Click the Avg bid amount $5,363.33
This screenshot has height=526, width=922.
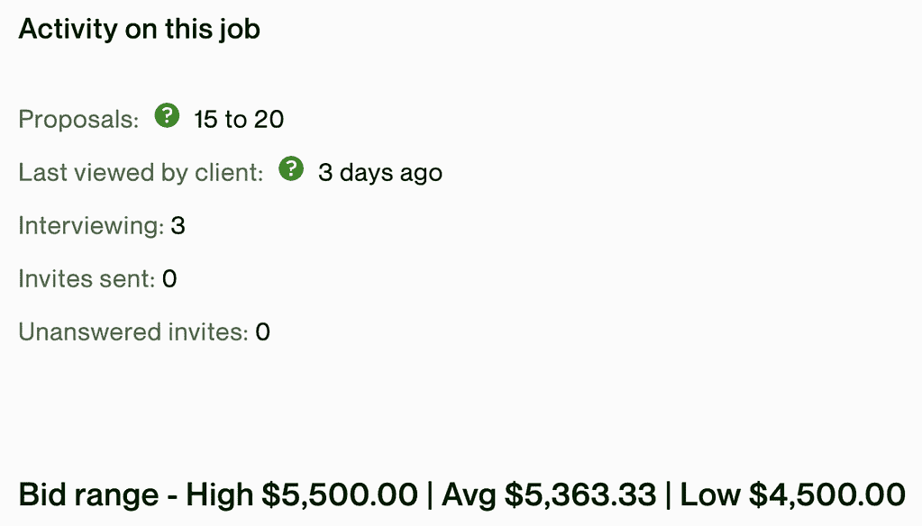[x=580, y=494]
